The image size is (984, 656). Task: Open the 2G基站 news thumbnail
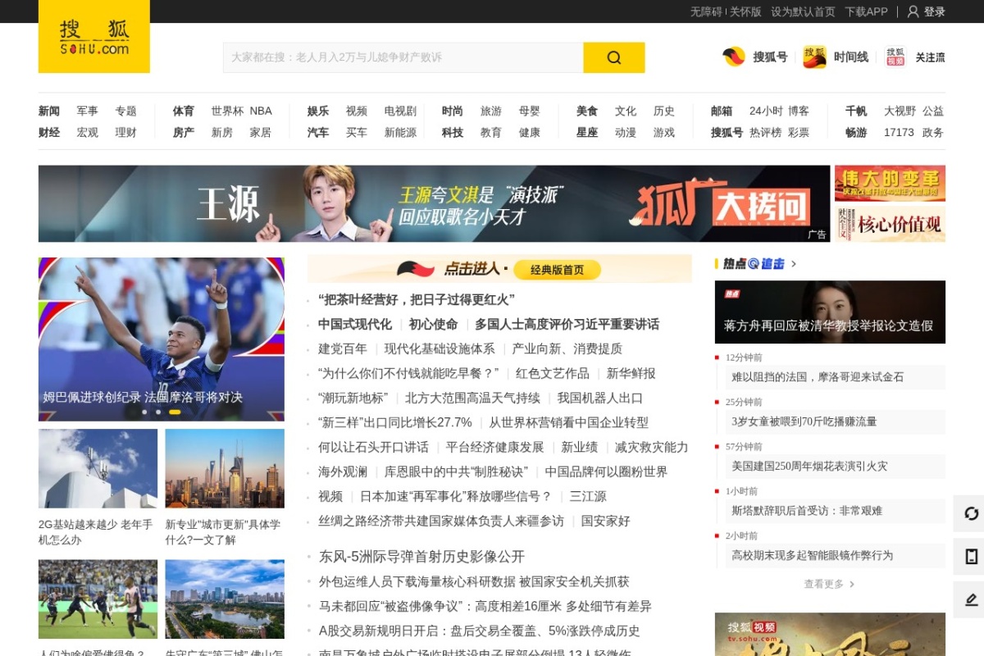[98, 468]
